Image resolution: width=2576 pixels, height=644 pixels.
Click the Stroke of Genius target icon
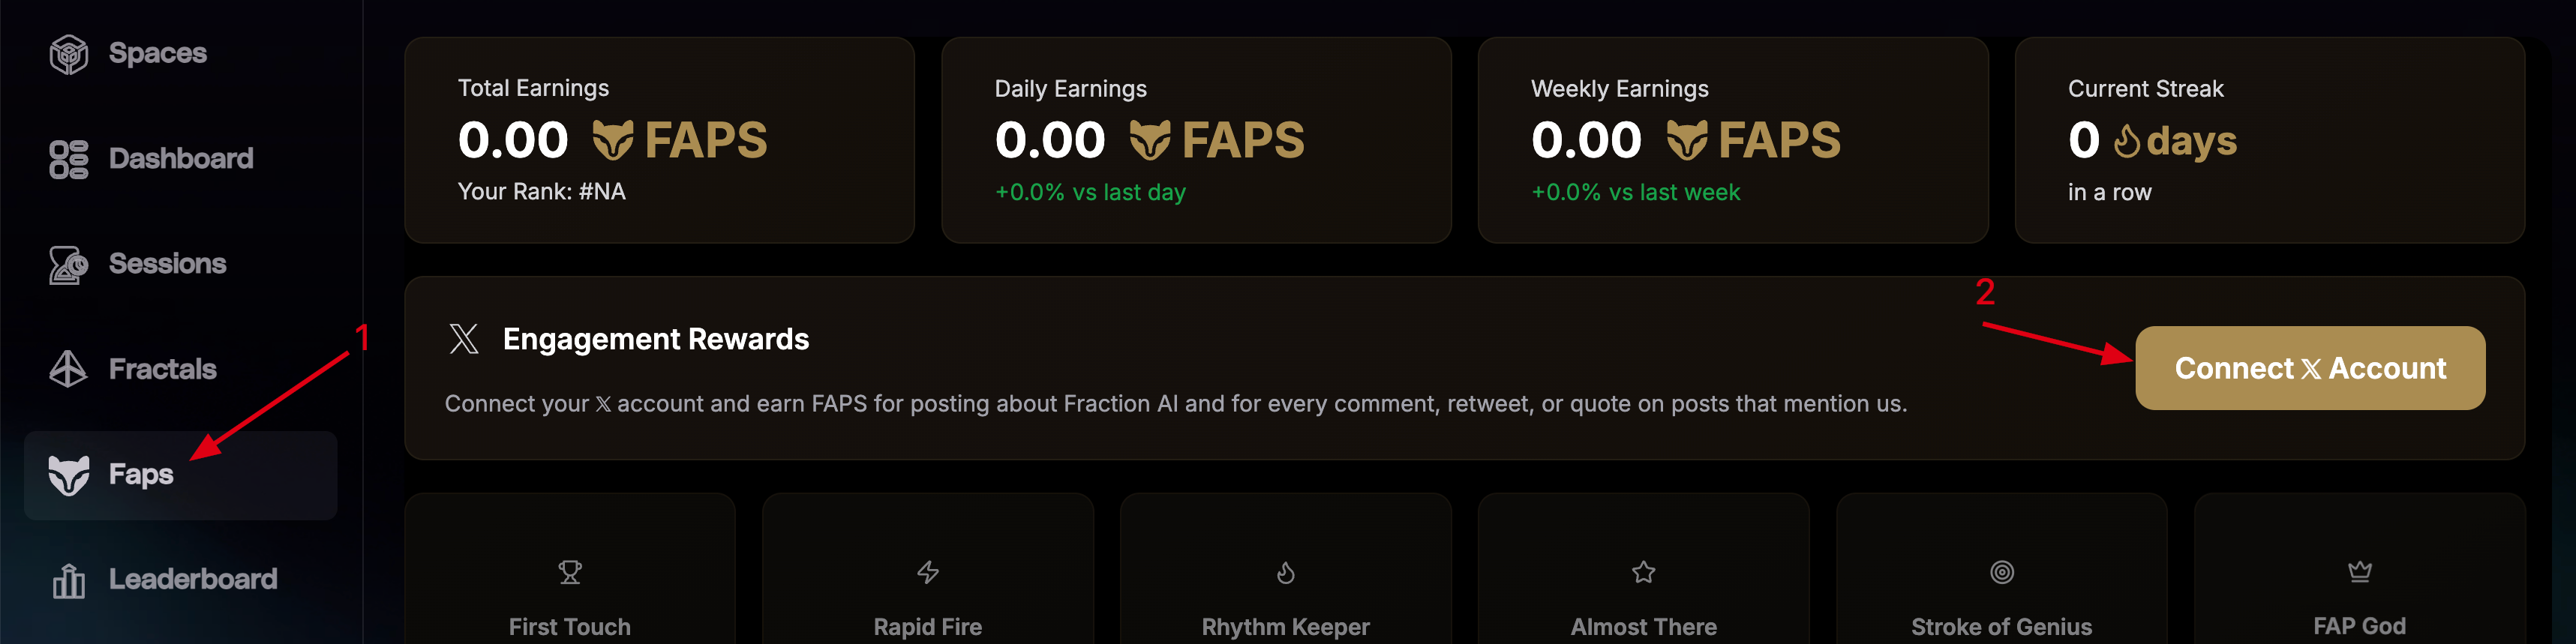tap(2002, 572)
